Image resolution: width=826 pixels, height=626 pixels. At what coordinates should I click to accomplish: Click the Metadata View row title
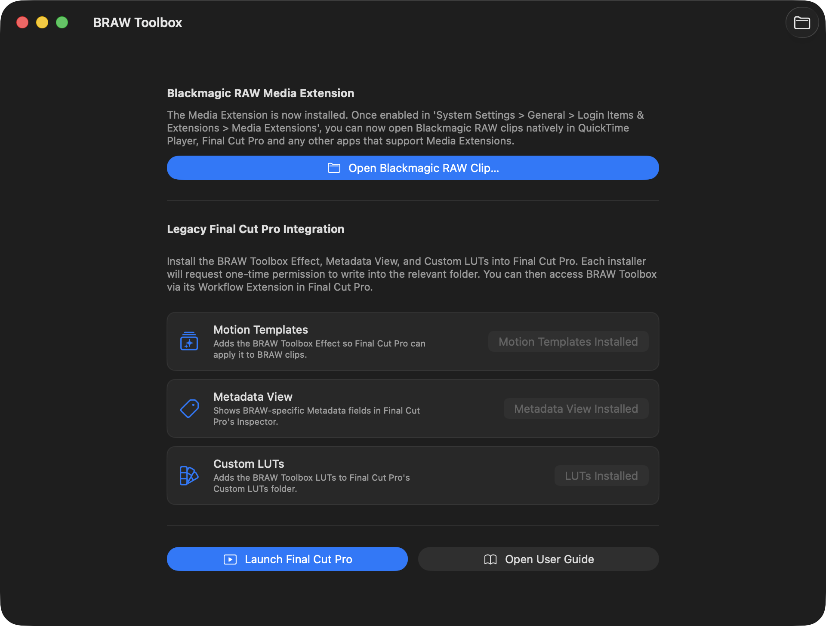pyautogui.click(x=253, y=397)
